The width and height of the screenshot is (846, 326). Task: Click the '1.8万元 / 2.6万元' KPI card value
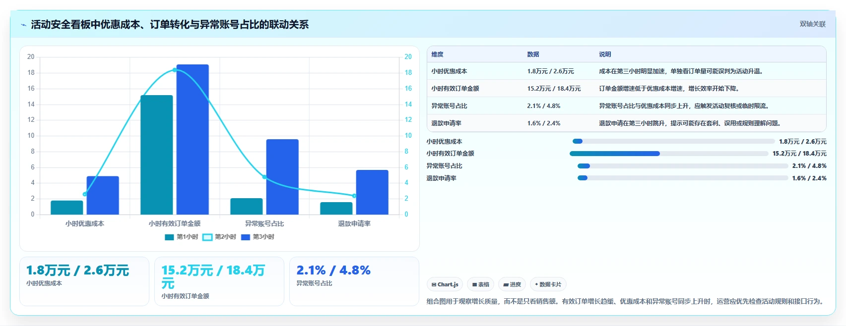point(77,271)
